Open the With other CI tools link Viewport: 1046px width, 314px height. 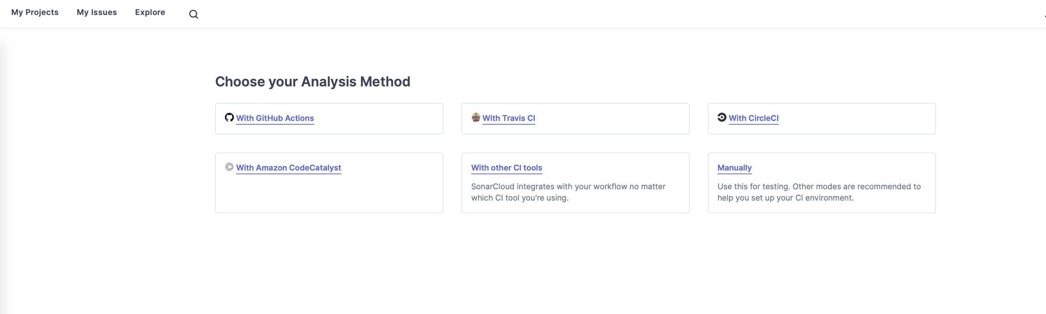tap(507, 168)
